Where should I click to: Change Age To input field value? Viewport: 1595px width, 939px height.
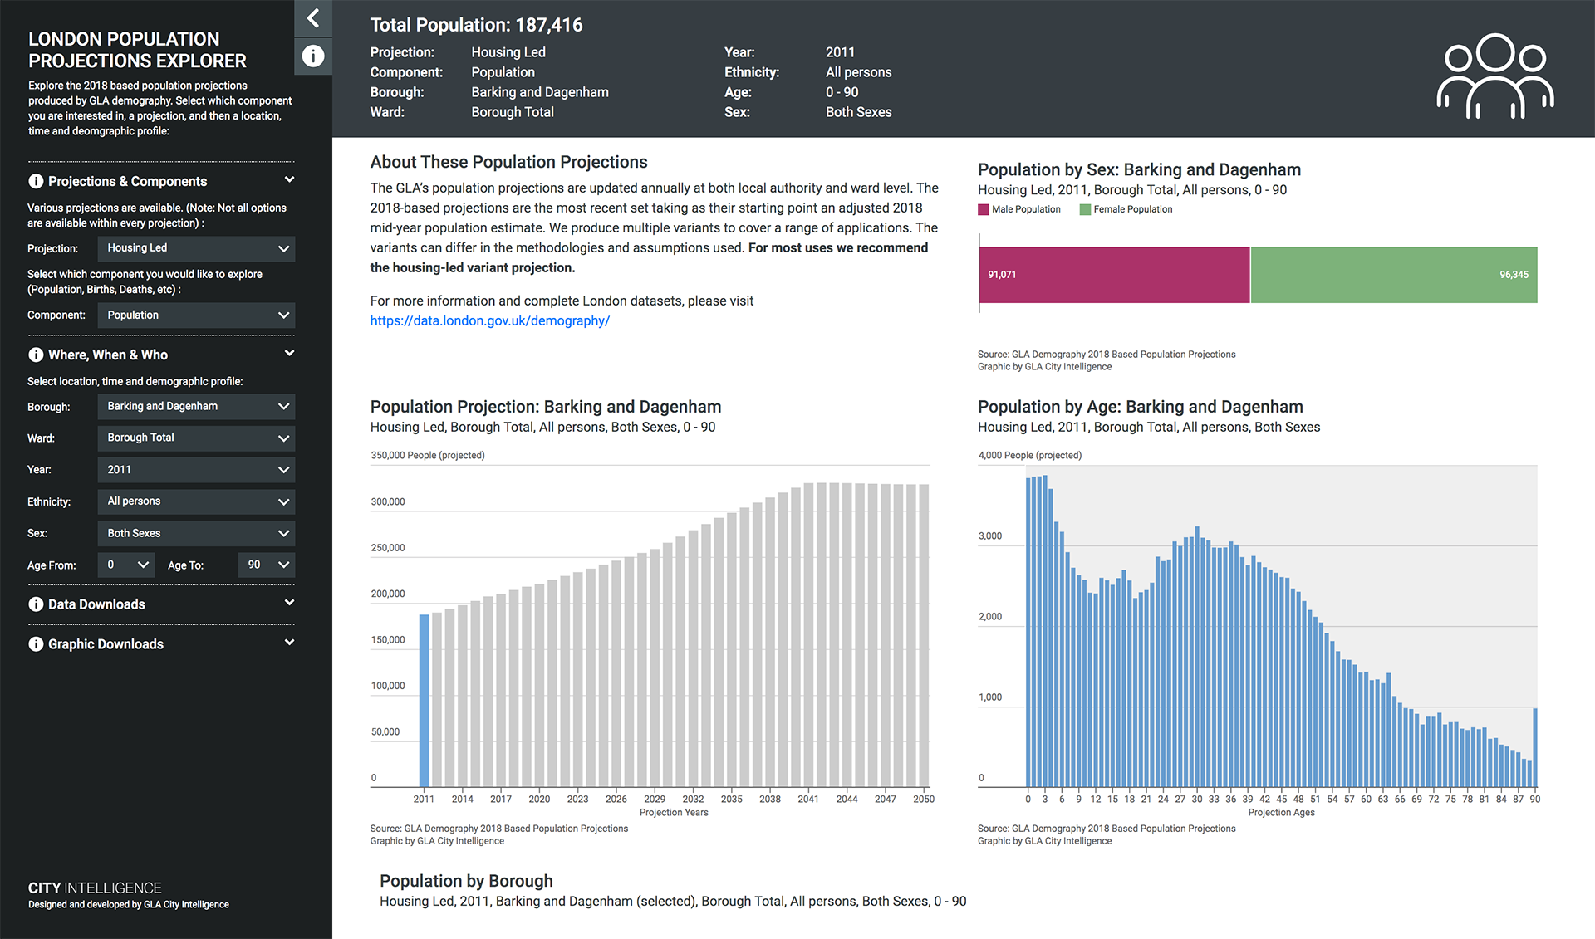click(264, 565)
